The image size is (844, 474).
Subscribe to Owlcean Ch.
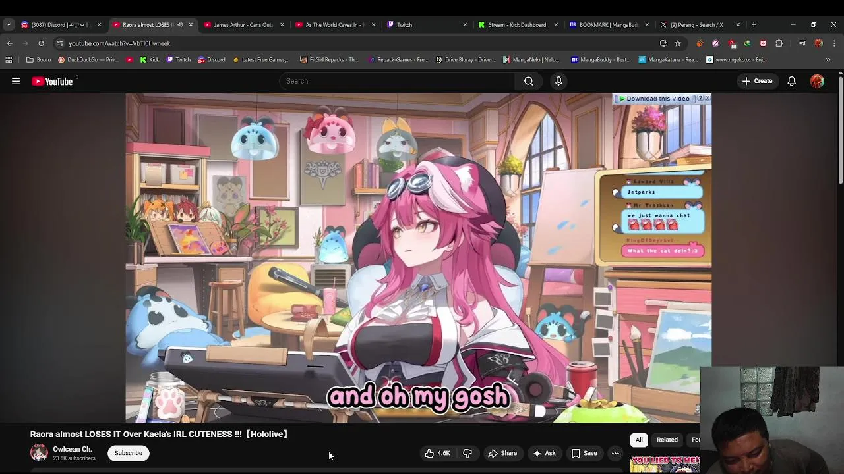tap(129, 453)
